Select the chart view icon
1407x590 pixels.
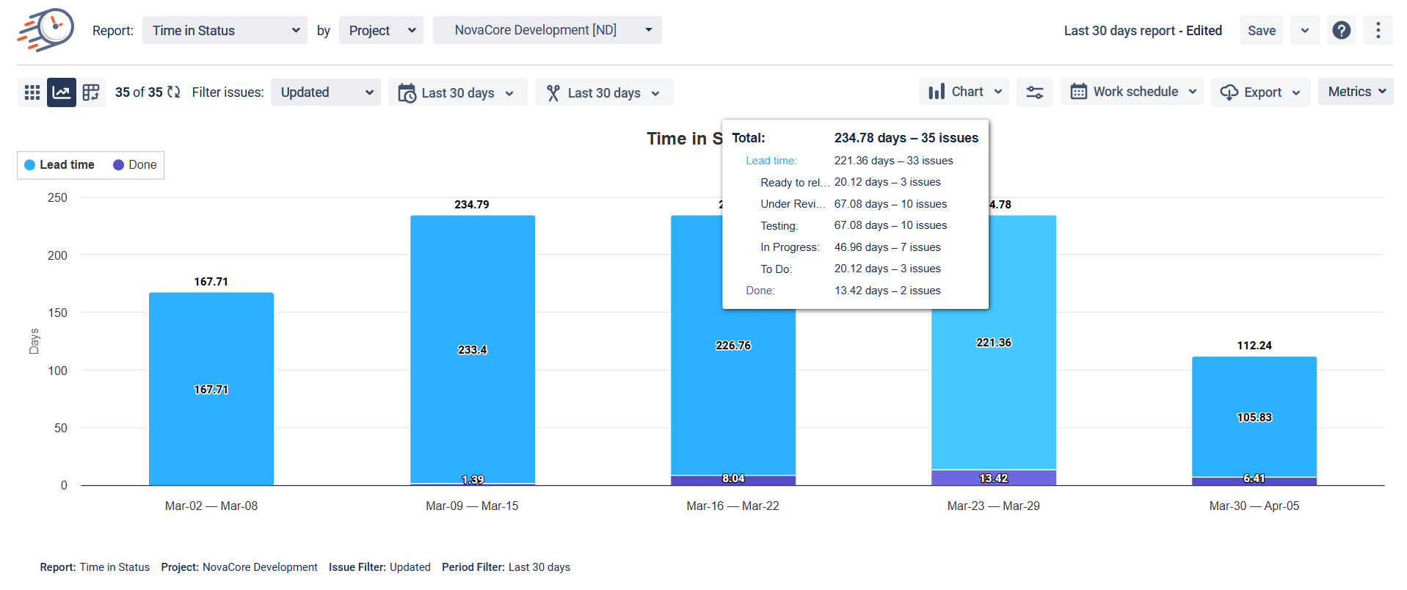(x=62, y=92)
